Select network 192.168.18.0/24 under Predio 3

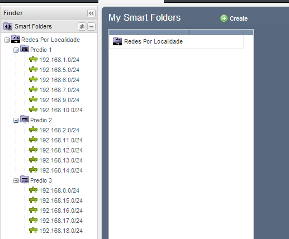pos(61,231)
